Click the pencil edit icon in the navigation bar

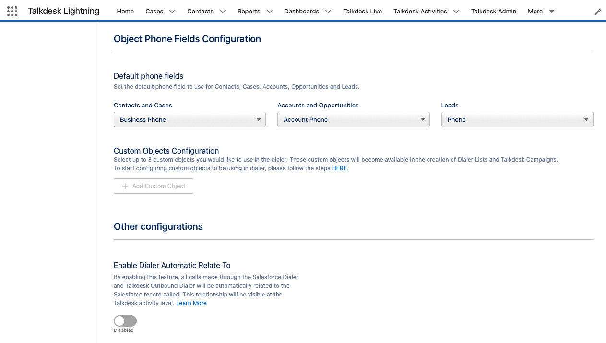pyautogui.click(x=597, y=11)
